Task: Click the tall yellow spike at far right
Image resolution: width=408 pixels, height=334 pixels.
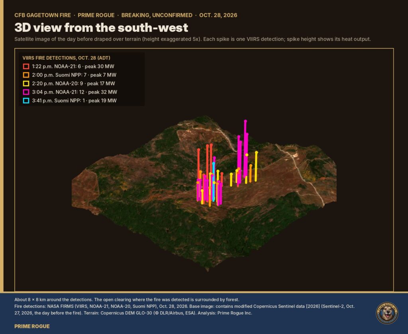Action: click(x=256, y=166)
